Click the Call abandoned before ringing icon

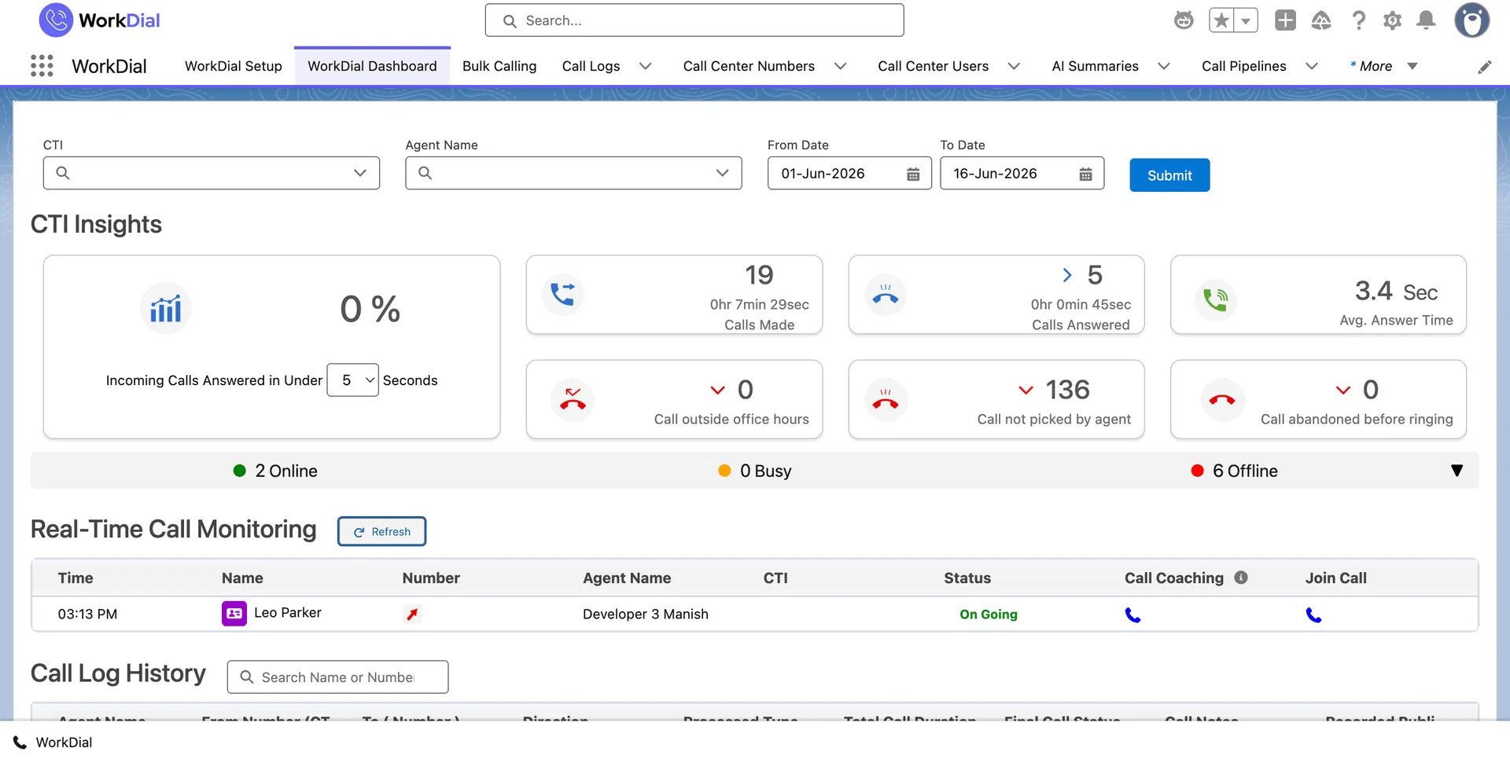[1222, 399]
